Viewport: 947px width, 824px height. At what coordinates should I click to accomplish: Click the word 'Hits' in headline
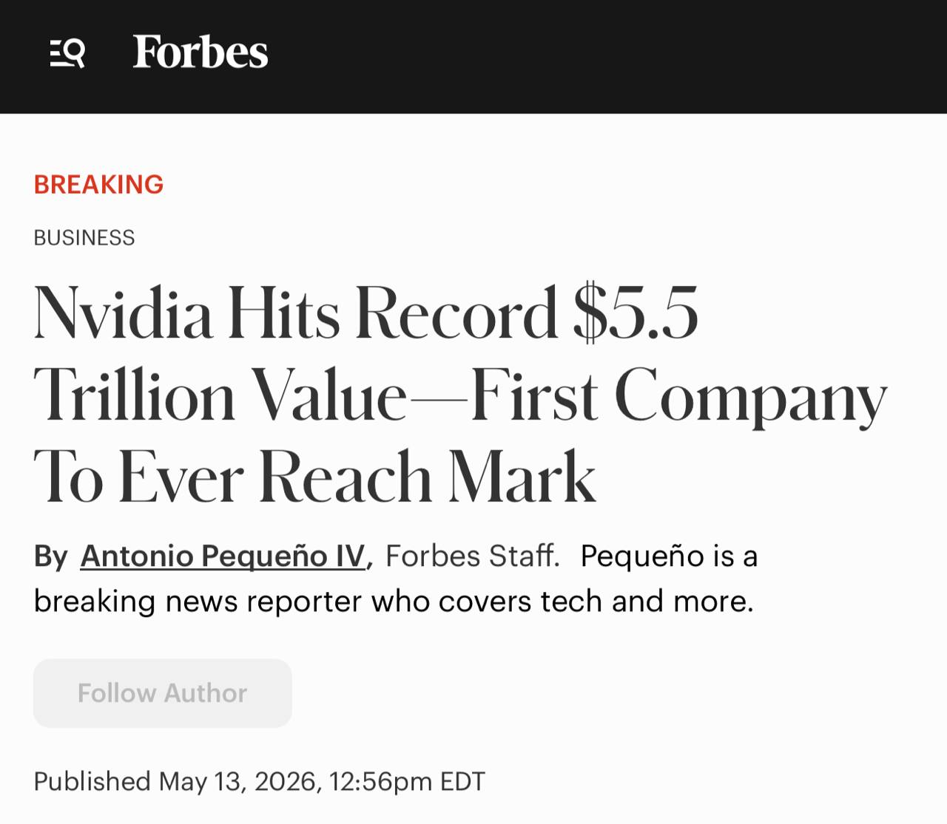pyautogui.click(x=284, y=313)
